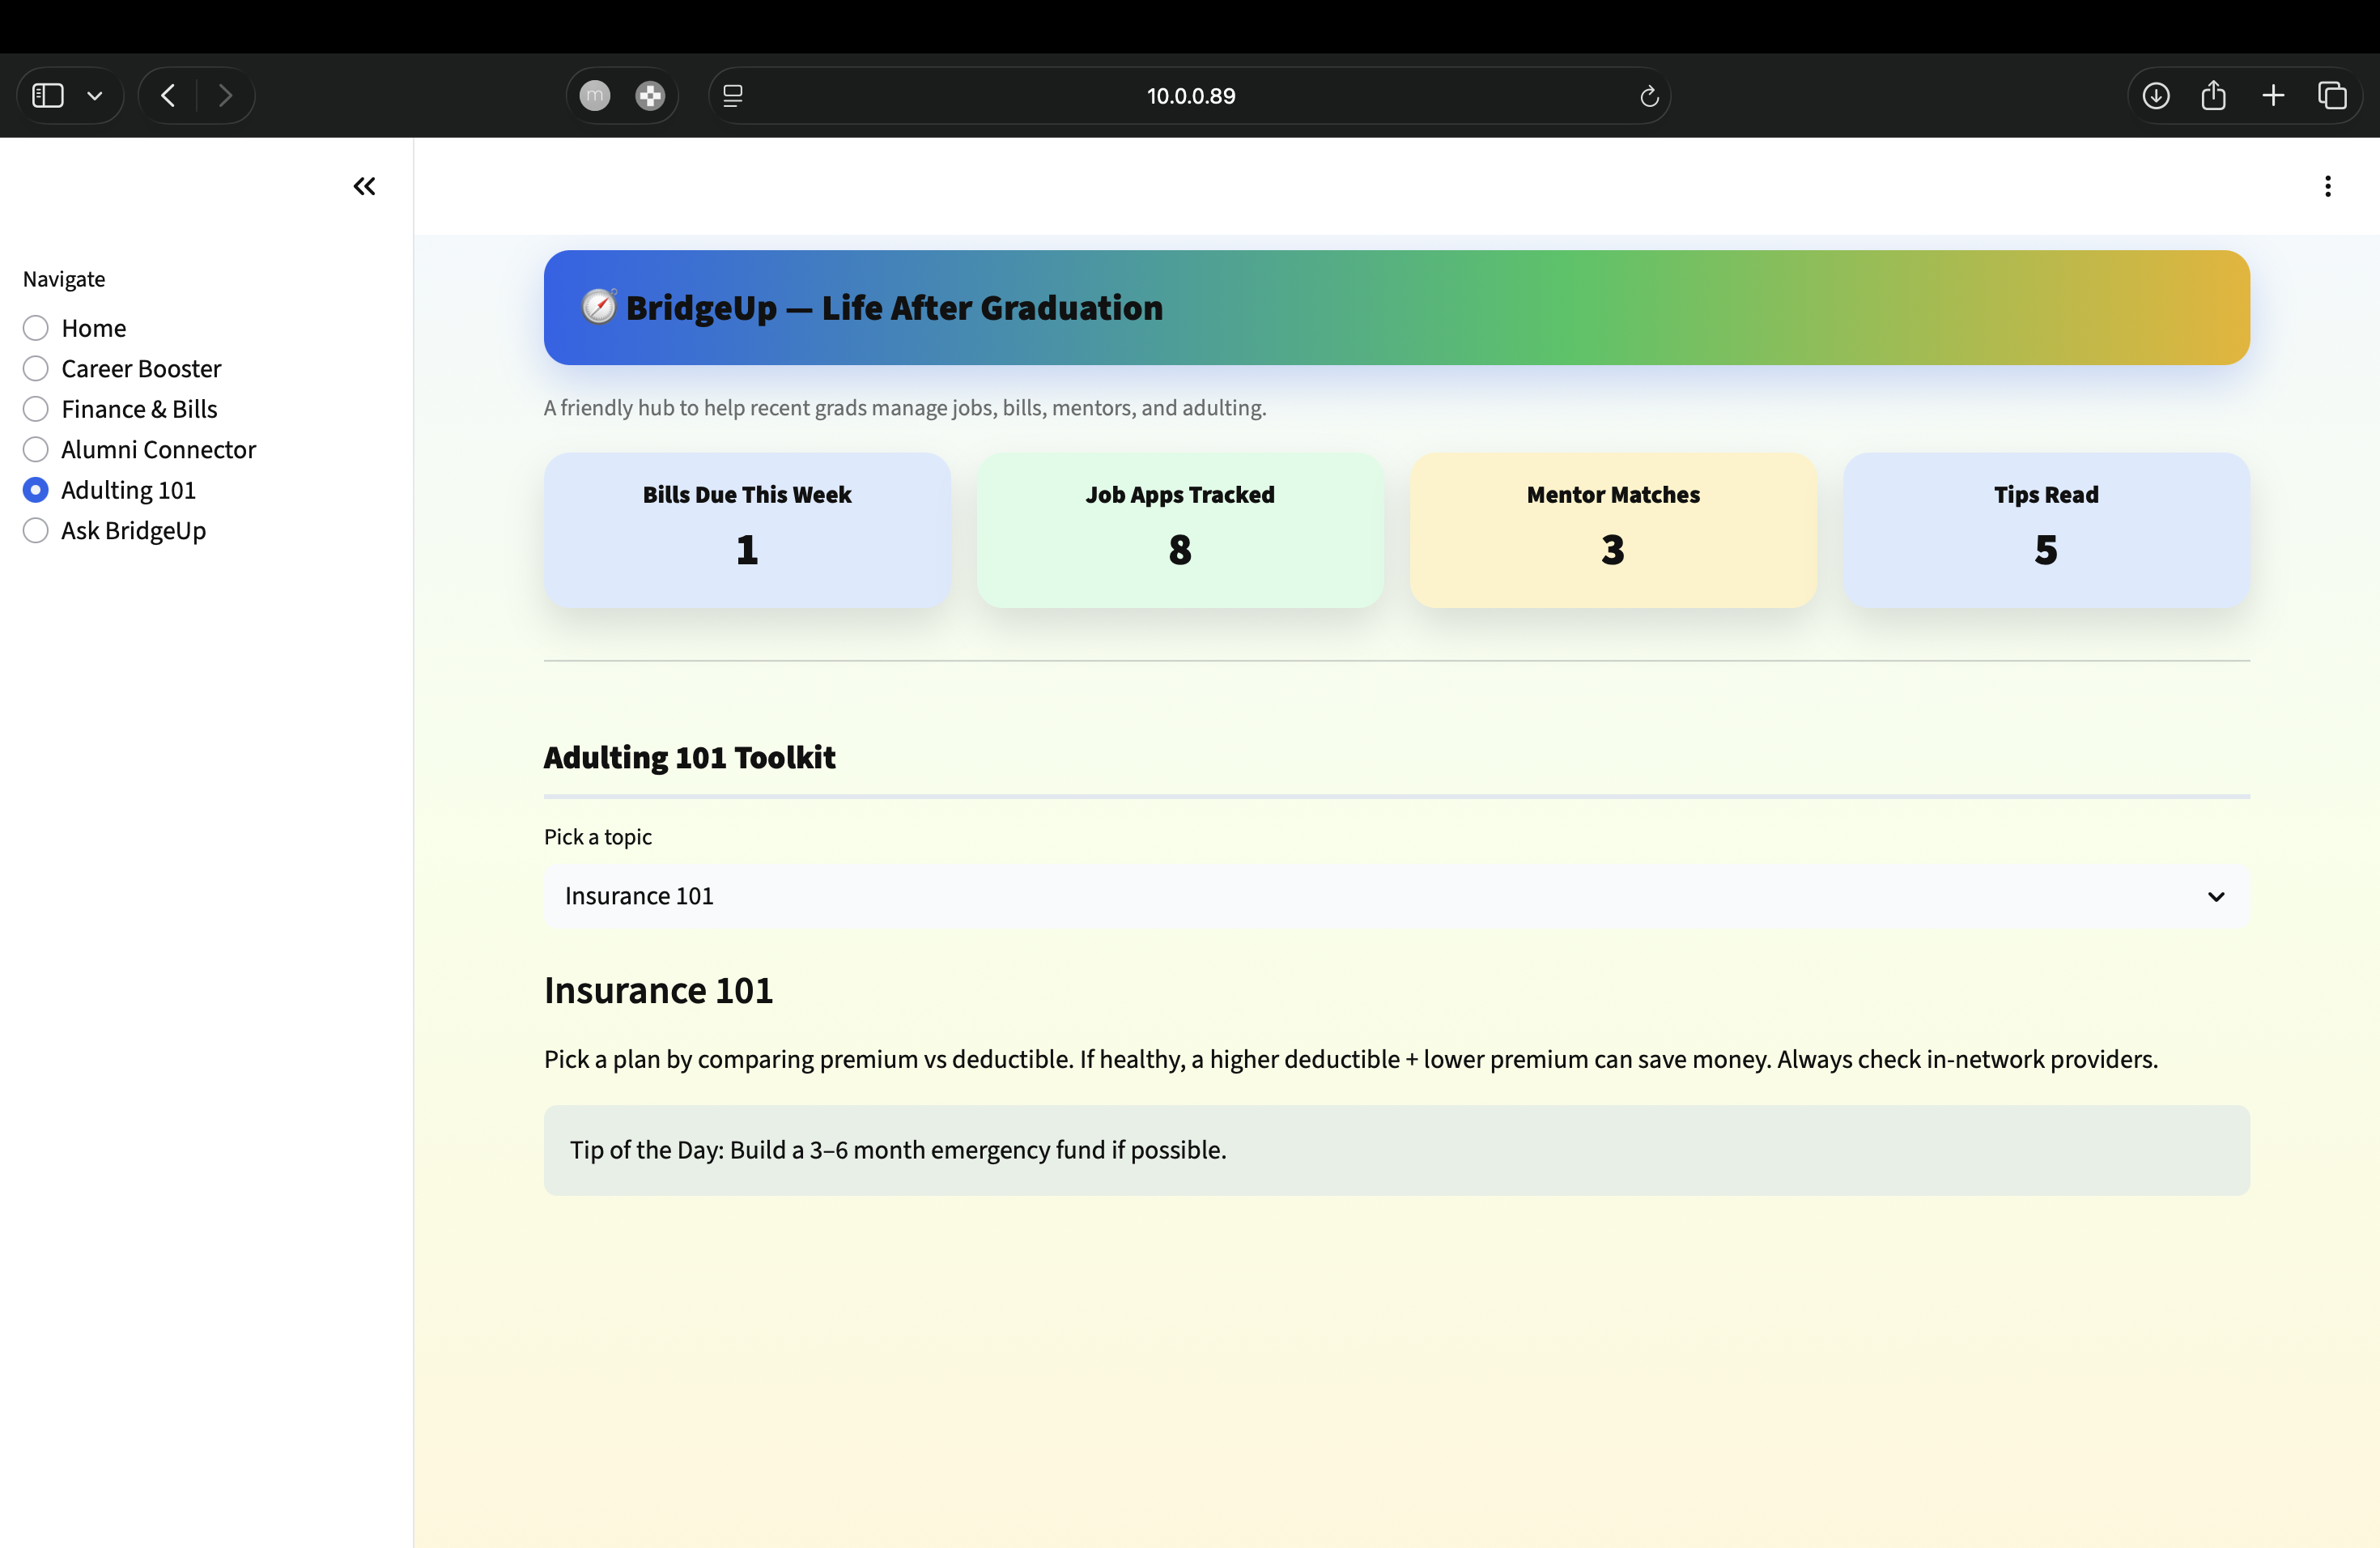2380x1548 pixels.
Task: Show tab overview icon
Action: click(x=2332, y=96)
